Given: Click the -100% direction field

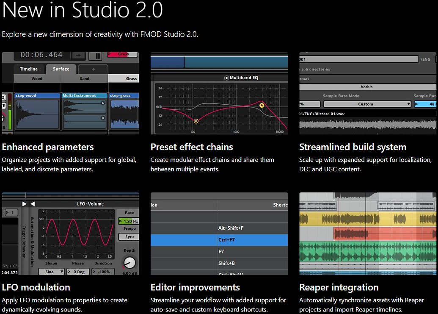Looking at the screenshot, I should pyautogui.click(x=103, y=272).
